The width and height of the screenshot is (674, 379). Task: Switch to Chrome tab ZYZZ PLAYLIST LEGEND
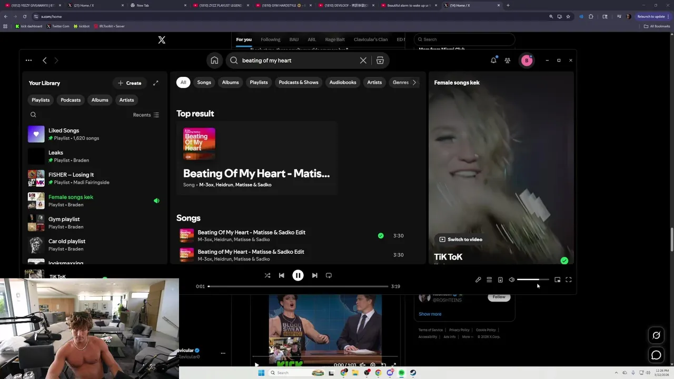[221, 5]
